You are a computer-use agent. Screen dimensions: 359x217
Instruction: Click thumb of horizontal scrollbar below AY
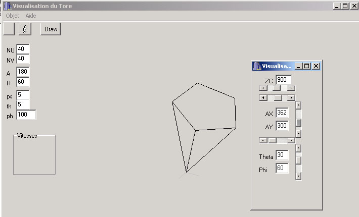click(272, 140)
